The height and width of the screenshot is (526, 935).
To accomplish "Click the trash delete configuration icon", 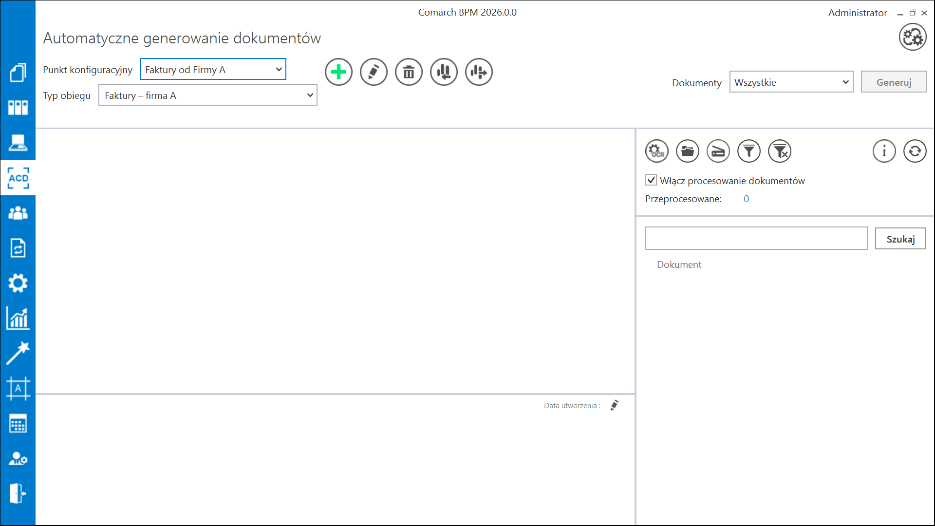I will (409, 72).
